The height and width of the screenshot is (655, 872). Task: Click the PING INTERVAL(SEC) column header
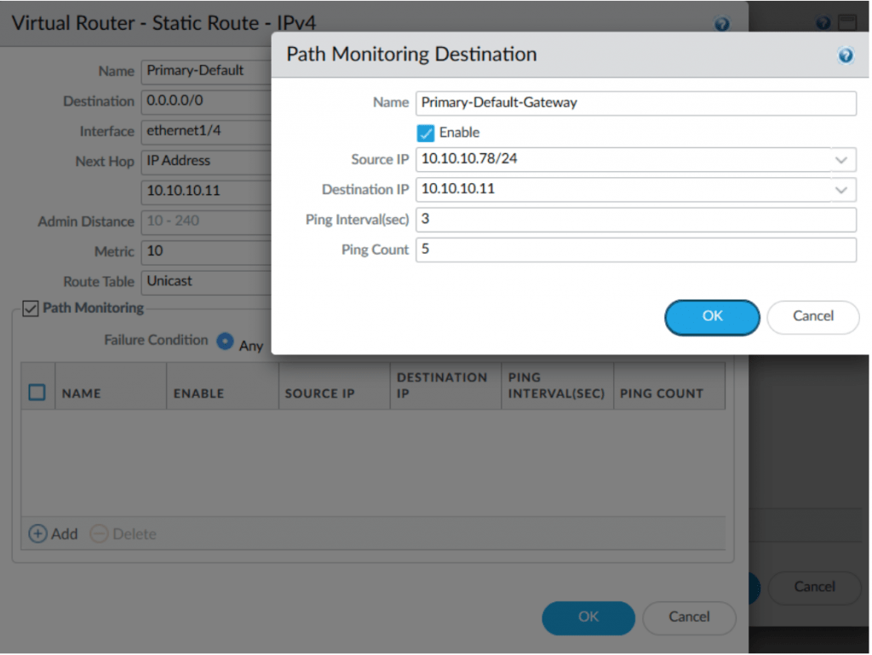coord(558,386)
